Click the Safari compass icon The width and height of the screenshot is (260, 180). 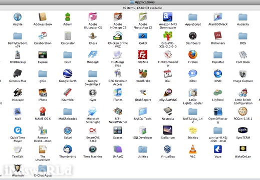[68, 130]
